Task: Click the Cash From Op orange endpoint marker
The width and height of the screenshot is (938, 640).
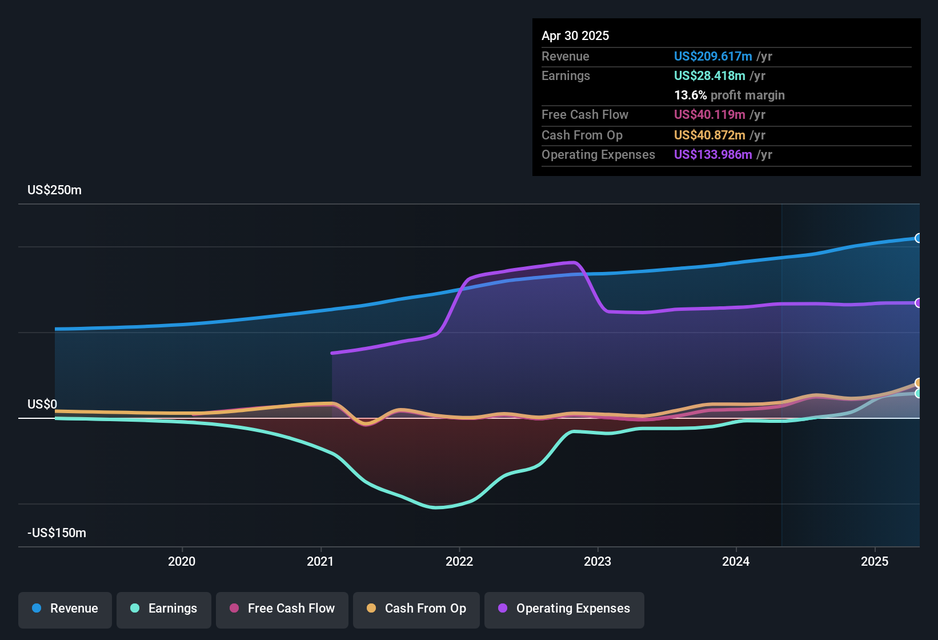Action: [918, 383]
